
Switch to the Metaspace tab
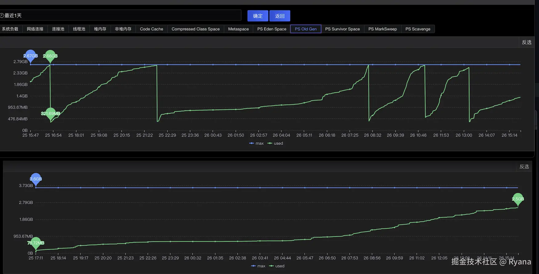239,29
